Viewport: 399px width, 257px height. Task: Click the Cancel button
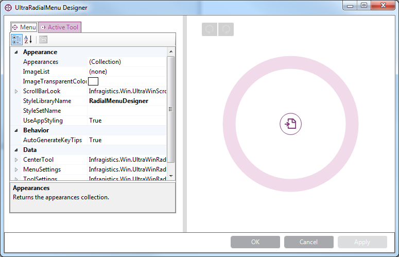click(308, 242)
